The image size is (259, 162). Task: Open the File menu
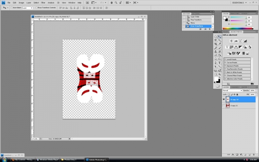pos(9,3)
